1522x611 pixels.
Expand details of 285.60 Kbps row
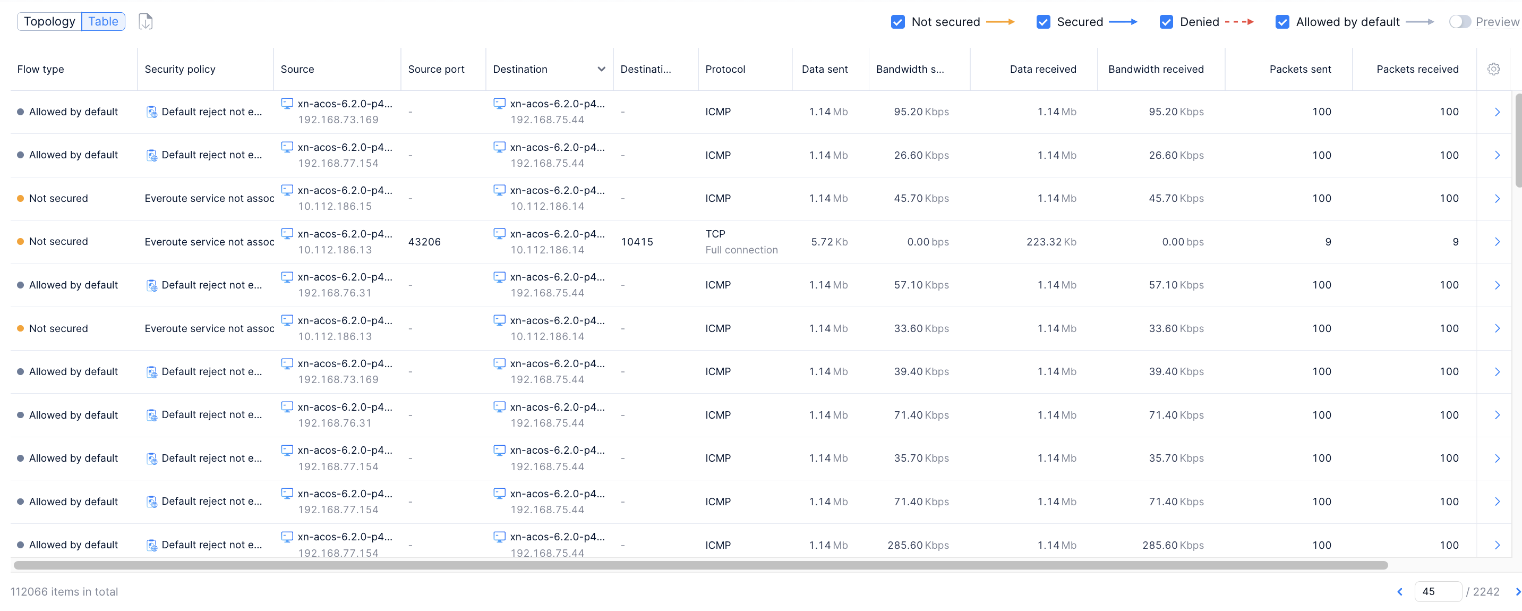click(1497, 545)
